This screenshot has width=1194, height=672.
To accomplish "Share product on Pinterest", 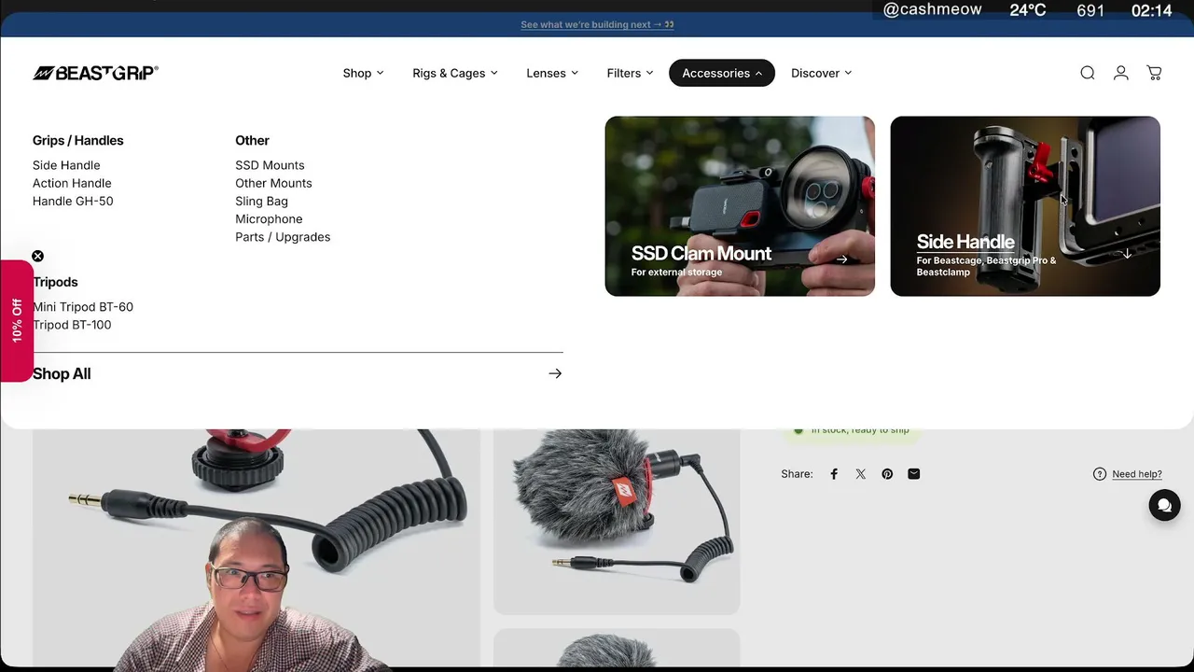I will tap(887, 474).
